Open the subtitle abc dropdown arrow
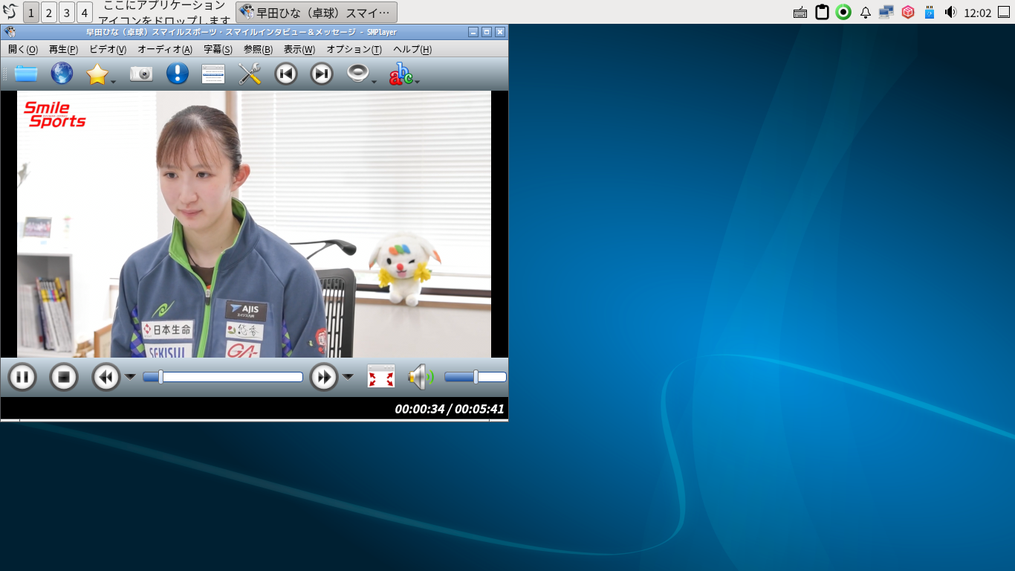The image size is (1015, 571). tap(418, 82)
